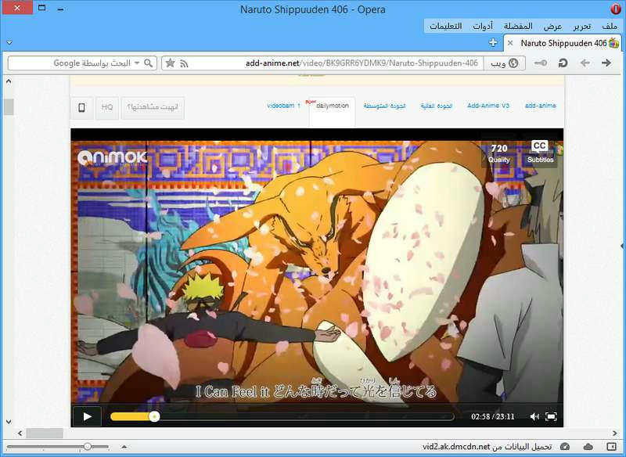Image resolution: width=626 pixels, height=457 pixels.
Task: Click the horizontal scrollbar right arrow
Action: pos(614,433)
